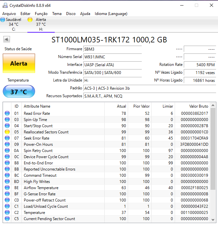Click the blue status orb for G-Sense Error Rate

tap(7, 194)
